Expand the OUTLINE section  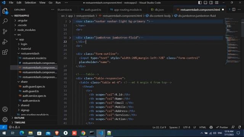pos(19,118)
